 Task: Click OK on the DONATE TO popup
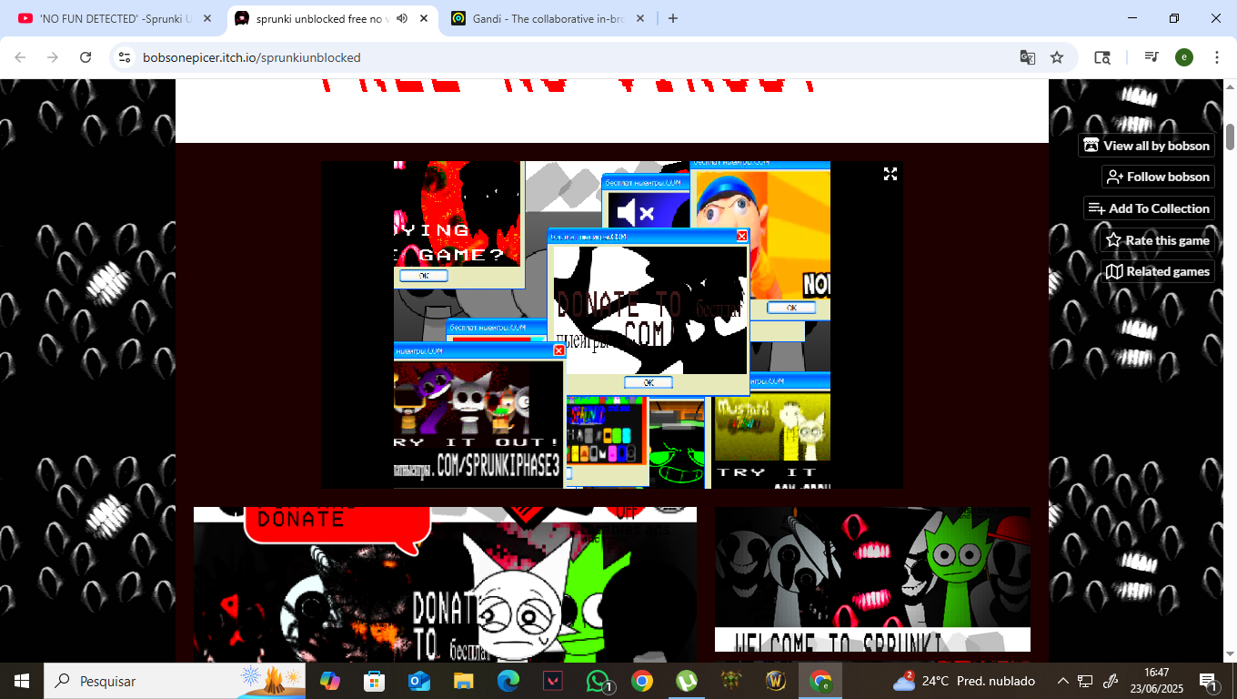click(649, 382)
